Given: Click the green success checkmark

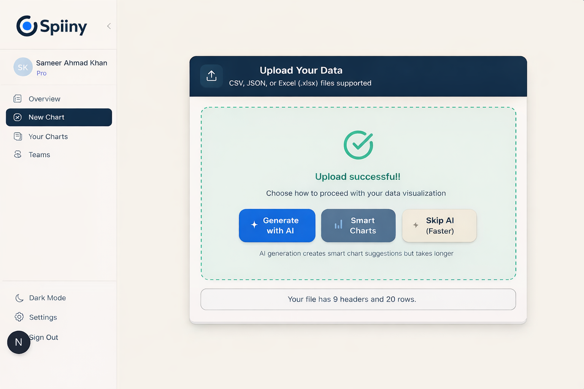Looking at the screenshot, I should (358, 145).
